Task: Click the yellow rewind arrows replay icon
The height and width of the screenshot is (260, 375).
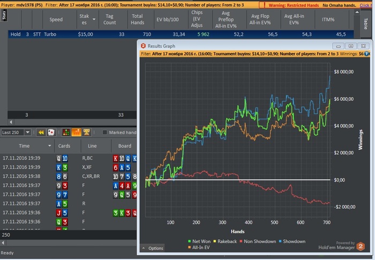Action: pos(41,132)
